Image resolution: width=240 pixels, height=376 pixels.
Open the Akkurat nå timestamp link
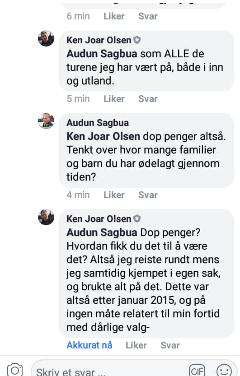[89, 345]
